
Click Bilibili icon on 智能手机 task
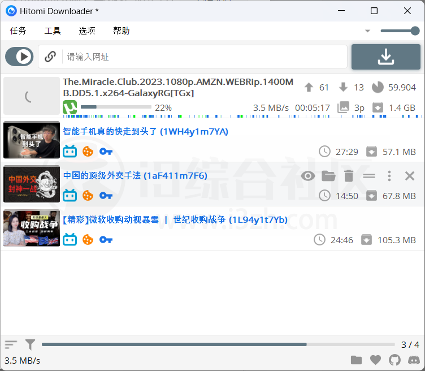(x=70, y=152)
